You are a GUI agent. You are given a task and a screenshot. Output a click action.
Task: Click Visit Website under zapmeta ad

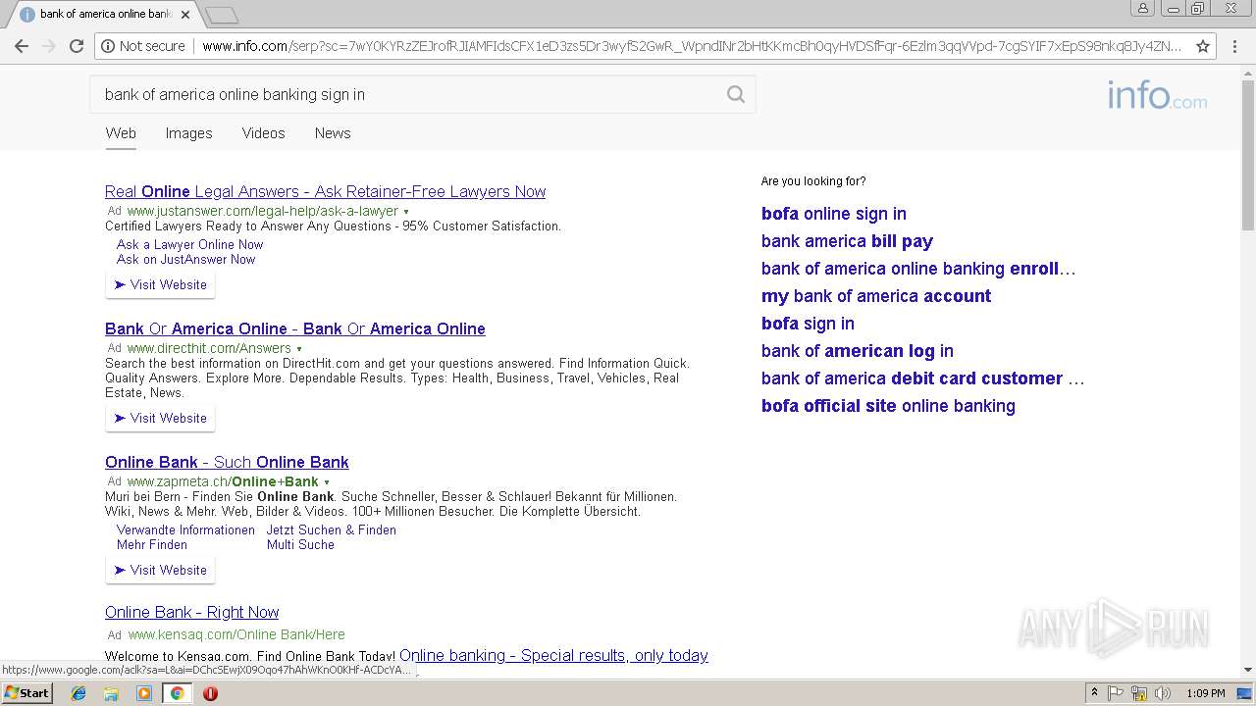(x=160, y=570)
